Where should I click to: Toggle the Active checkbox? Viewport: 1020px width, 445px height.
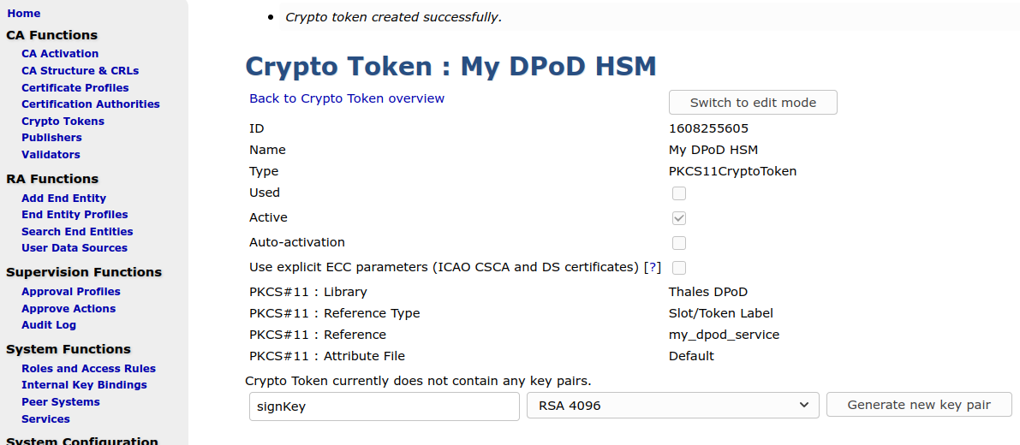pos(679,218)
